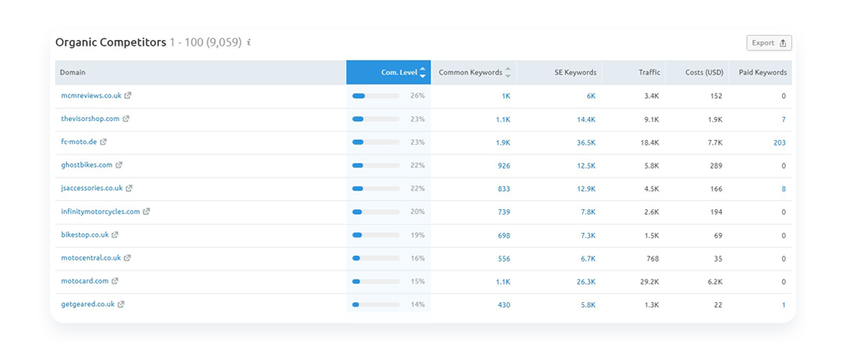
Task: Click costs value 6.2K for motocard.com
Action: click(715, 281)
